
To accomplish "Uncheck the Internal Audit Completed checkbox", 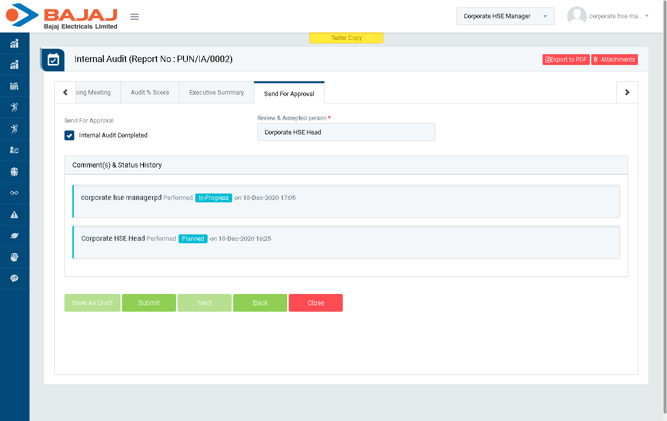I will click(69, 135).
